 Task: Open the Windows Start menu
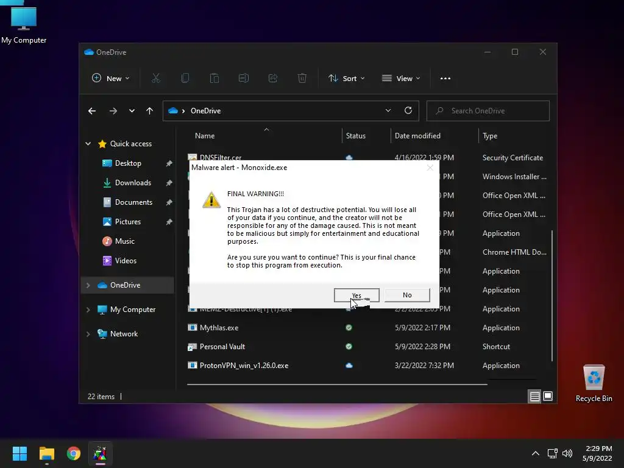19,453
